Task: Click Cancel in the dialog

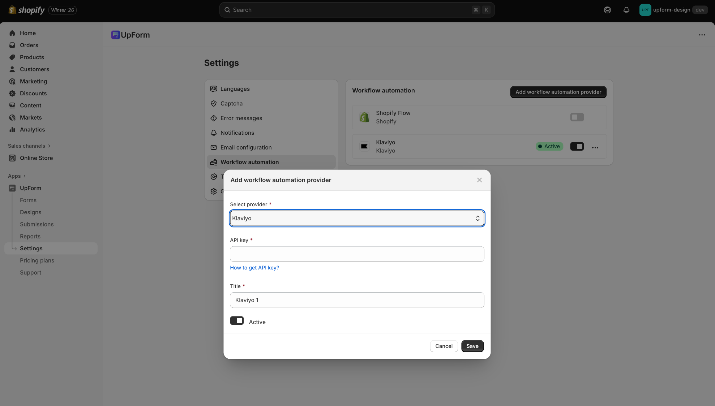Action: [x=444, y=346]
